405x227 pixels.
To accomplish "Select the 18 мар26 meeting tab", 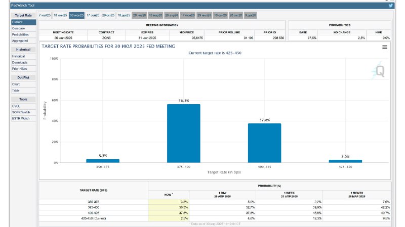I will point(155,15).
